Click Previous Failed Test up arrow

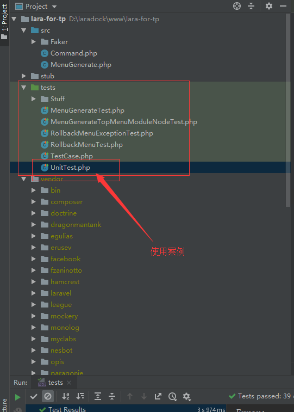130,396
